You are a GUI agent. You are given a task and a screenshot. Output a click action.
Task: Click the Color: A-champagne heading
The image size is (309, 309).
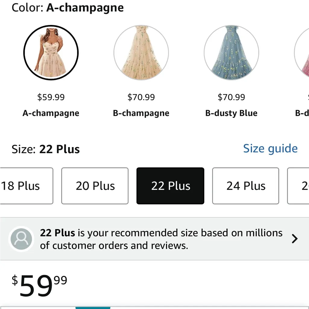point(67,8)
